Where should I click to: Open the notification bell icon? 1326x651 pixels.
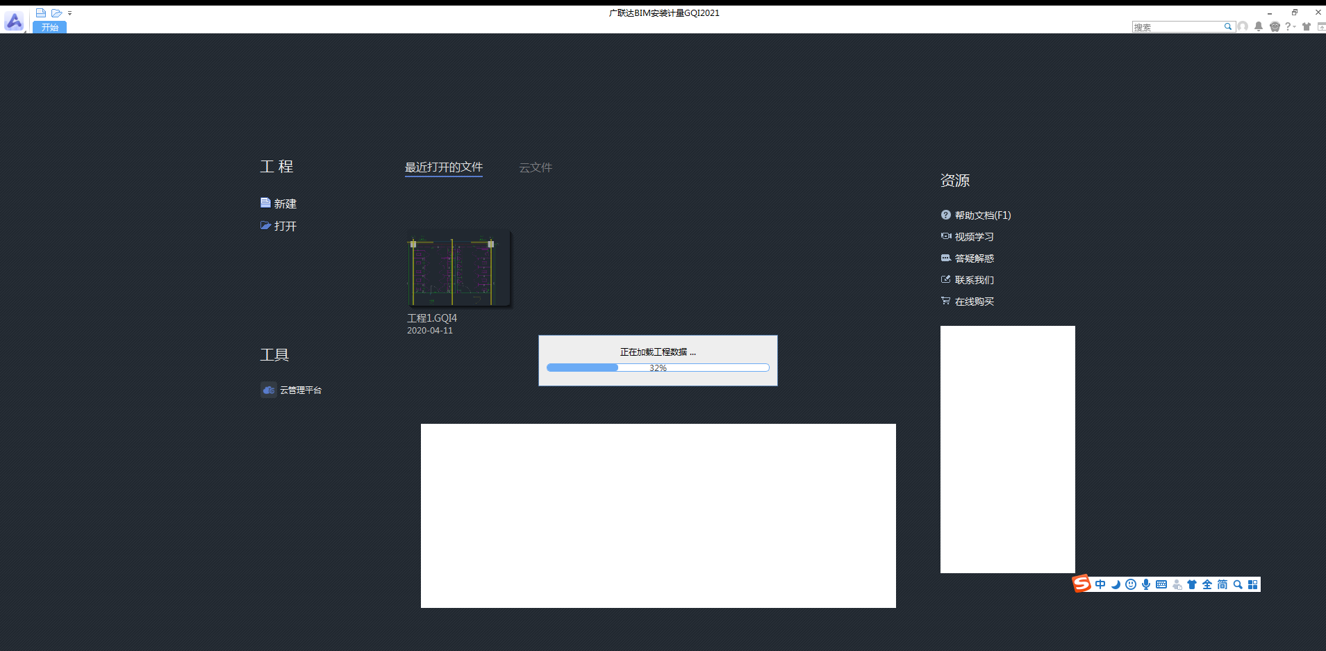[1259, 26]
